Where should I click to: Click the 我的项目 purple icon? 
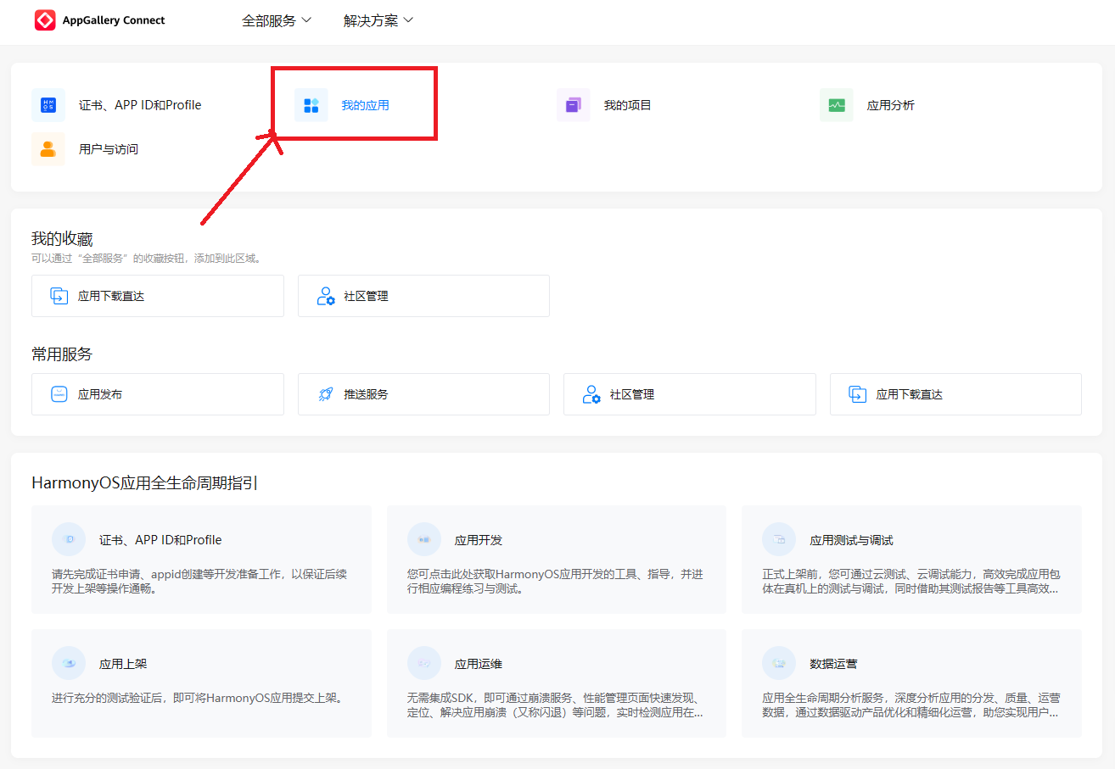coord(574,105)
